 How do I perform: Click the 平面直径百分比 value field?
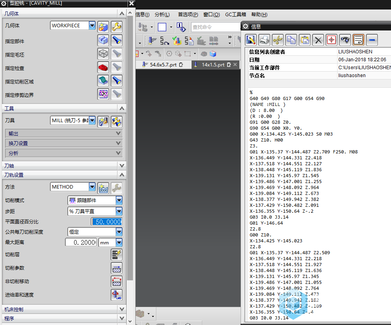[x=106, y=222]
